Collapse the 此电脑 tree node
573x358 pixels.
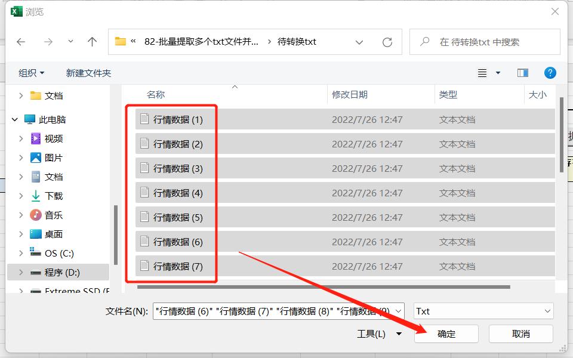[x=14, y=119]
